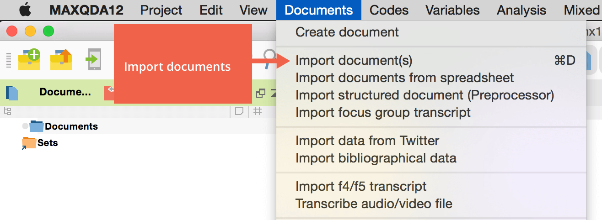Click the yellow minimize window button
This screenshot has height=220, width=602.
[30, 31]
